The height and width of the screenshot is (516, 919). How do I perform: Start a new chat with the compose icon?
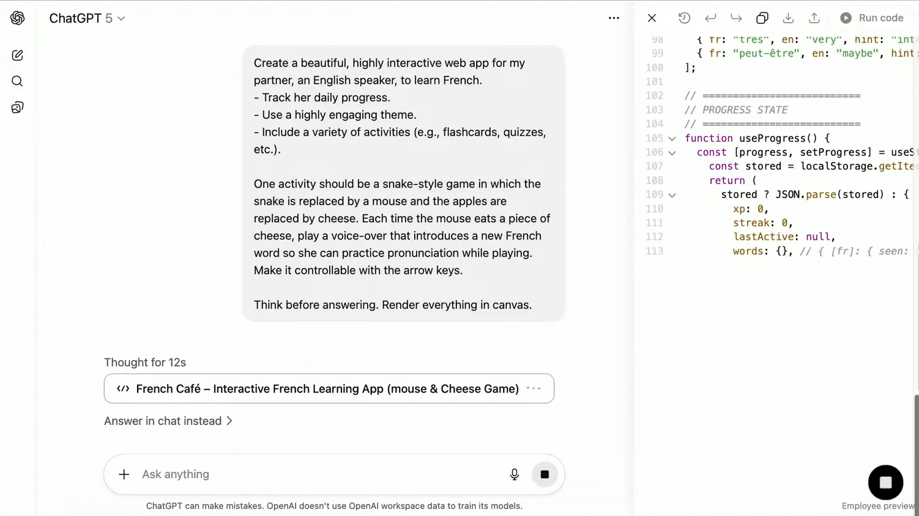17,56
